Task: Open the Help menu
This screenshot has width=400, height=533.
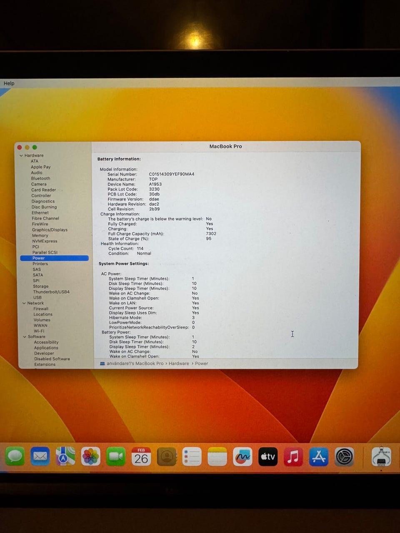Action: click(x=9, y=83)
